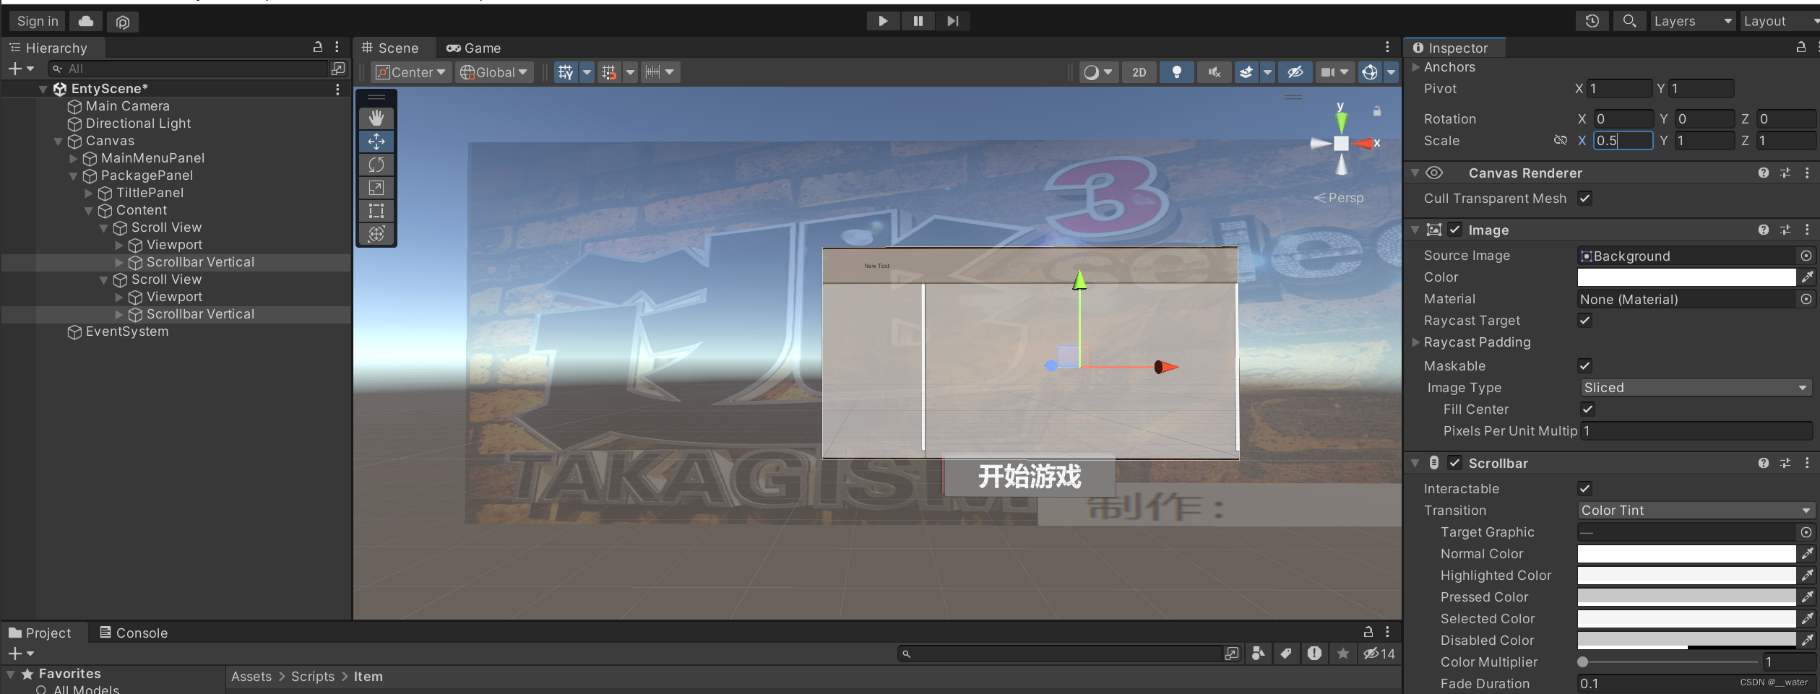The image size is (1820, 694).
Task: Toggle Maskable checkbox
Action: [x=1584, y=365]
